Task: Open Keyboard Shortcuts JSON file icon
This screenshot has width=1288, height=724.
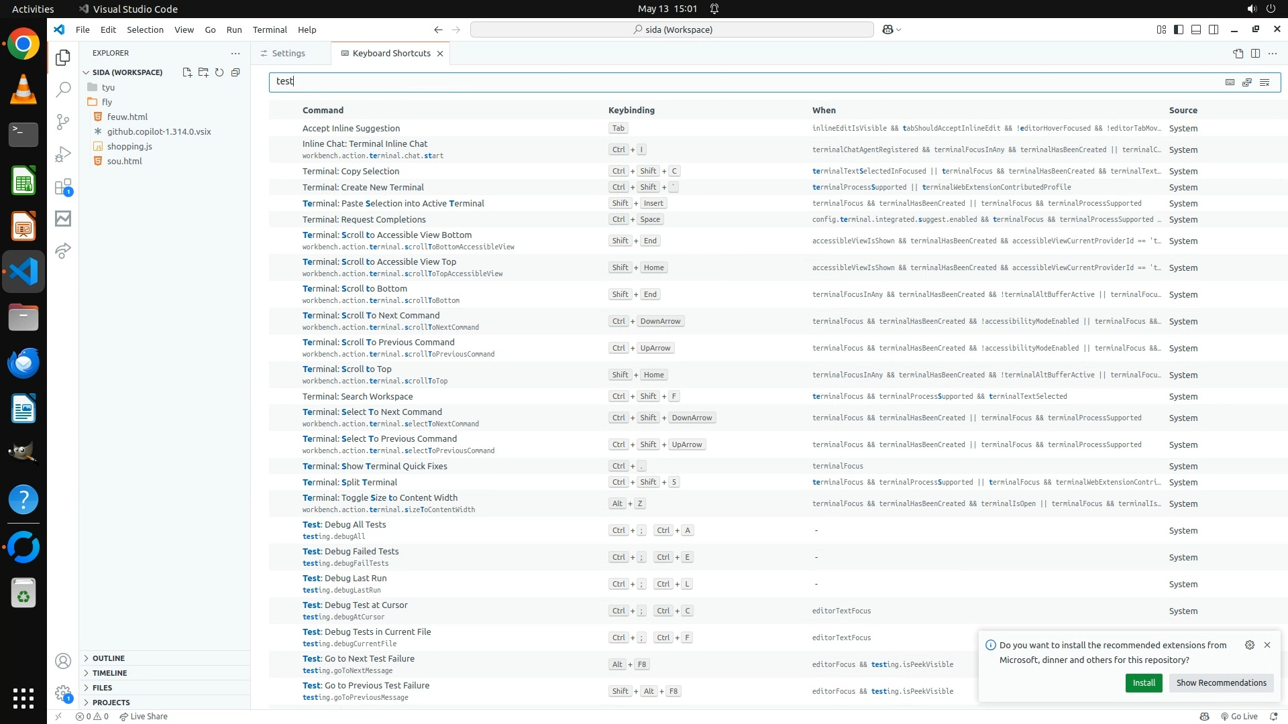Action: (x=1238, y=54)
